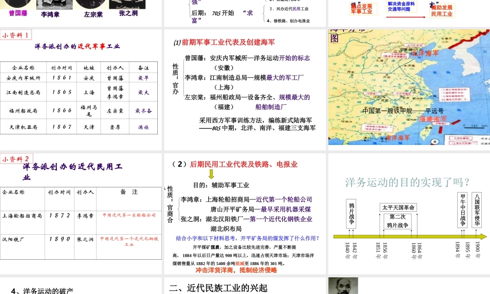The image size is (490, 294).
Task: Click the 湖北织布局 text line
Action: (x=226, y=229)
